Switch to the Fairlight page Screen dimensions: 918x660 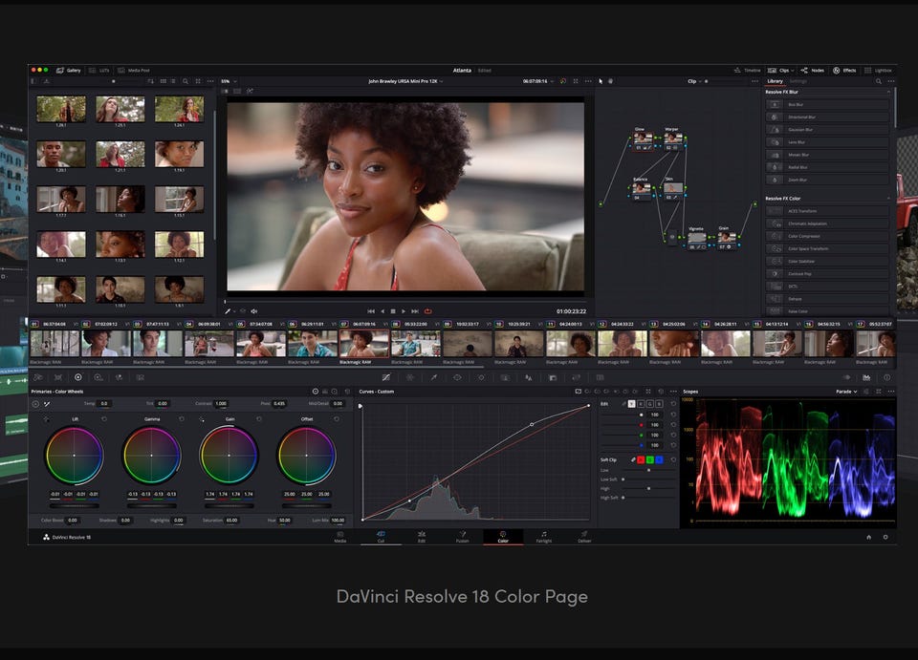[544, 537]
